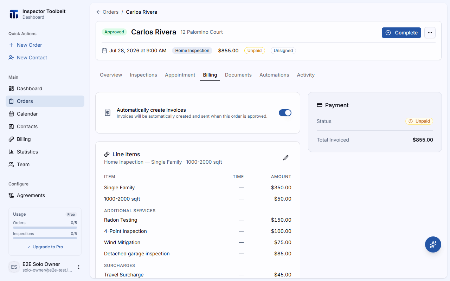
Task: Click the Dashboard grid icon in sidebar
Action: [11, 89]
